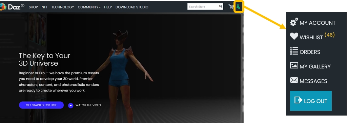This screenshot has width=347, height=123.
Task: Open the green user account icon
Action: point(238,7)
